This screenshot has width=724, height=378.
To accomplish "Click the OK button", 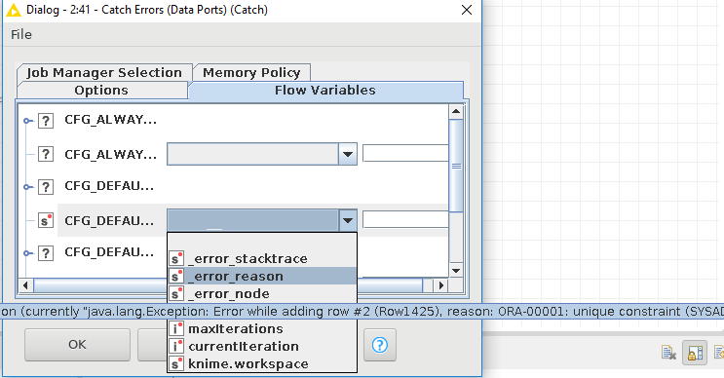I will 77,345.
